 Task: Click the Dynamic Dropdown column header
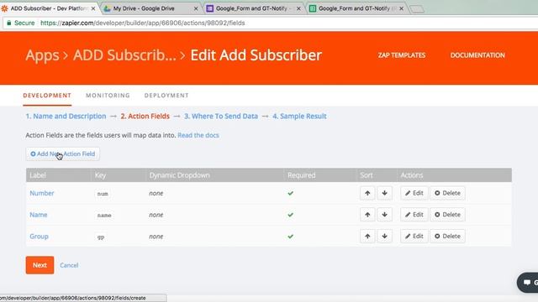(179, 175)
